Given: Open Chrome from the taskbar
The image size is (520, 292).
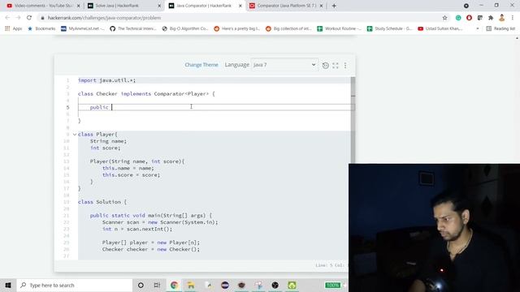Looking at the screenshot, I should tap(174, 285).
